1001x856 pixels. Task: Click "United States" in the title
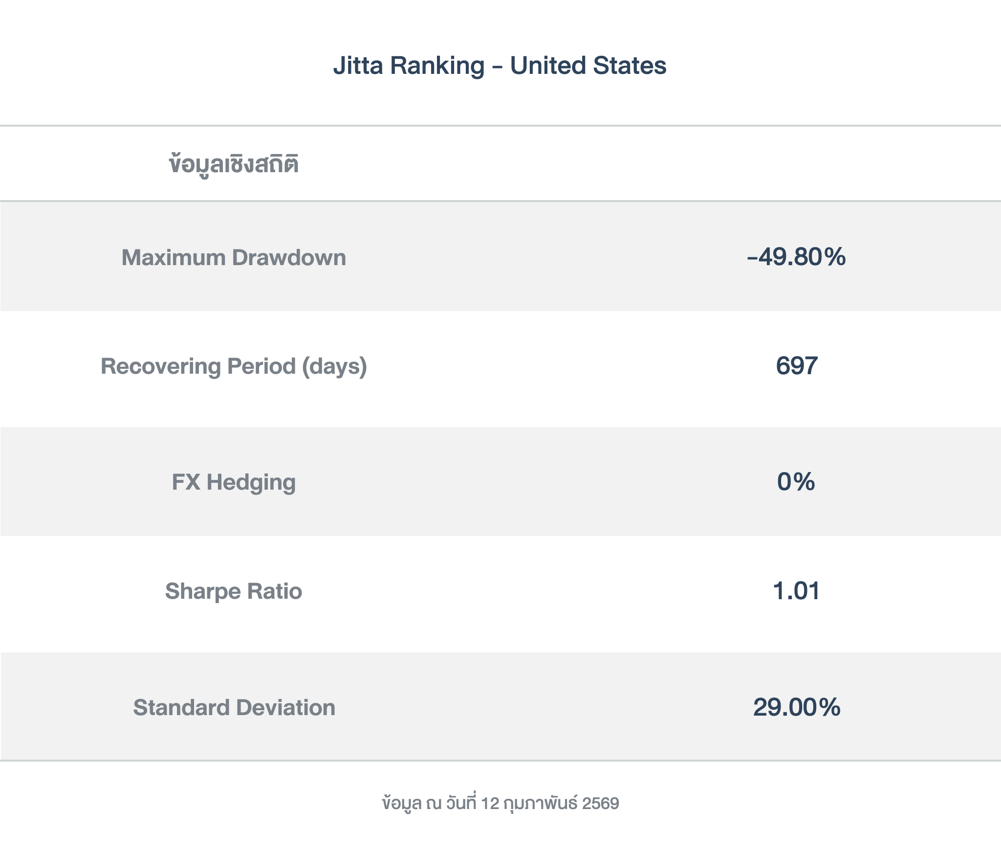588,66
